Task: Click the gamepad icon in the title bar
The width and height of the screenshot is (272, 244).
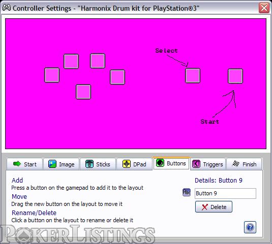Action: click(x=7, y=8)
